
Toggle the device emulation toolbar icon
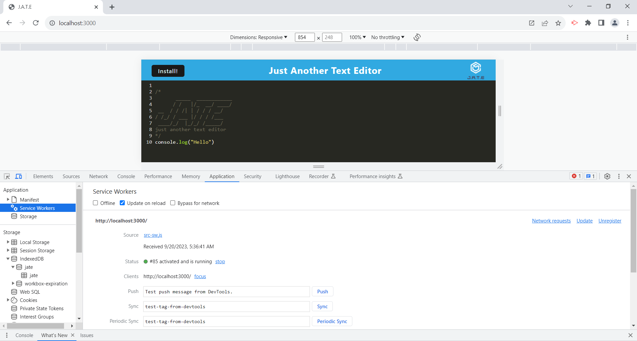(x=19, y=176)
